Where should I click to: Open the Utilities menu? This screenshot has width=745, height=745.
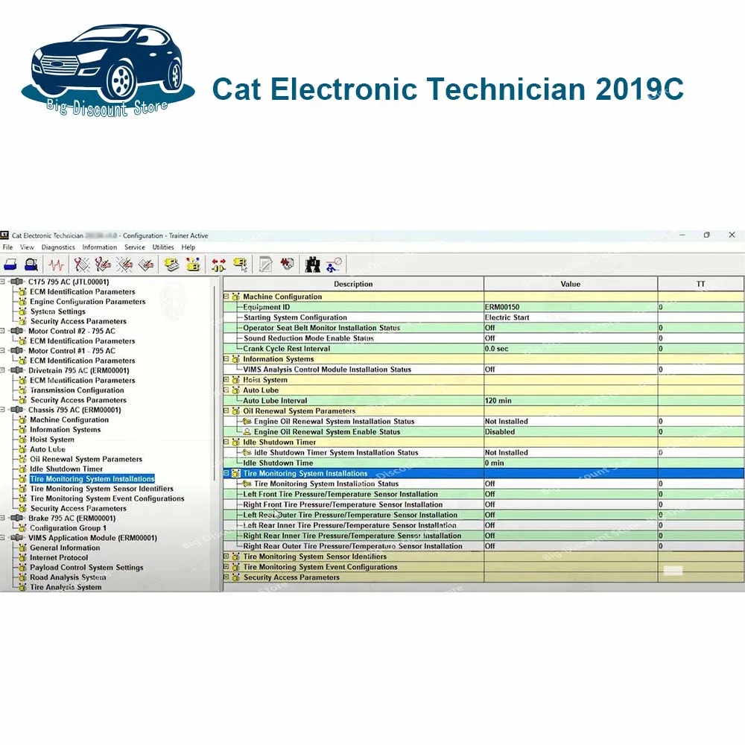click(x=163, y=247)
